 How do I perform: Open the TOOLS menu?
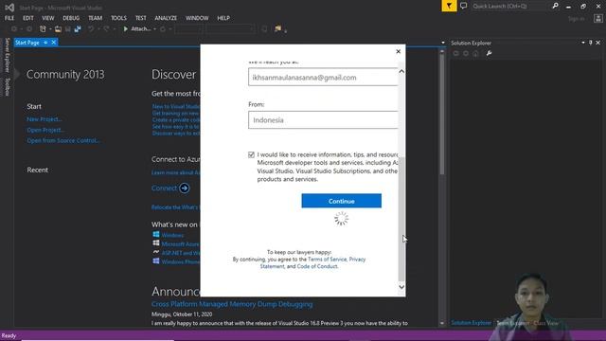point(118,18)
